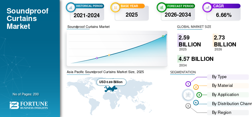Click the Asia Pacific market size map title

click(x=105, y=72)
